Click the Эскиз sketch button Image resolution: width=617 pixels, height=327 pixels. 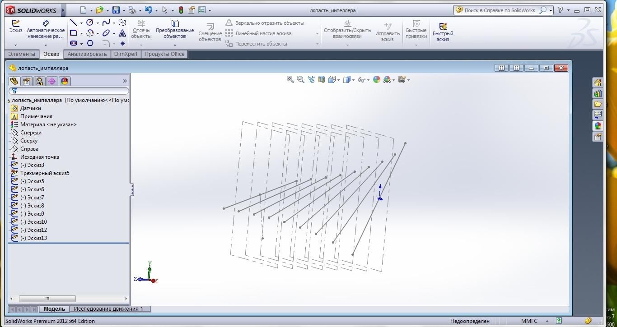[16, 27]
